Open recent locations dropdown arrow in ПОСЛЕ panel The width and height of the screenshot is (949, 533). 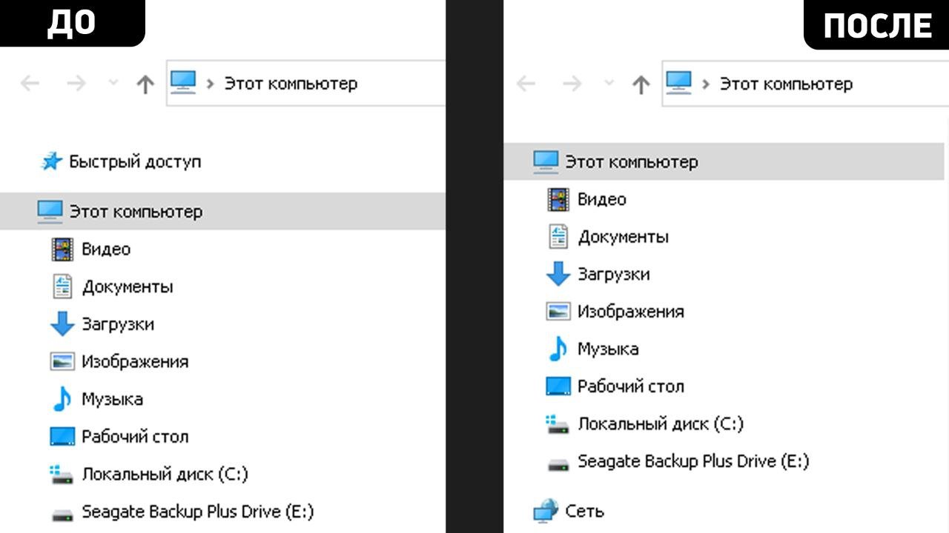coord(609,83)
